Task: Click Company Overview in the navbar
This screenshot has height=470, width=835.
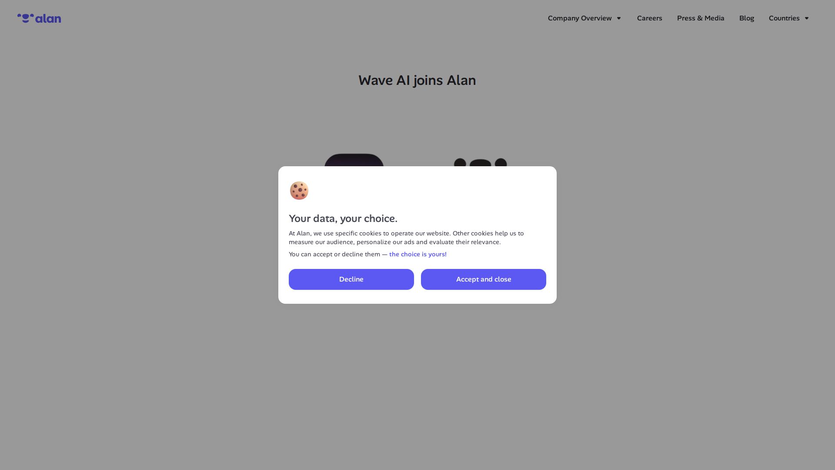Action: pyautogui.click(x=579, y=18)
